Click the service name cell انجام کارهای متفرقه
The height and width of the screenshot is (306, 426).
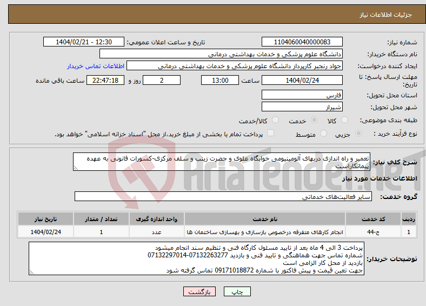265,232
